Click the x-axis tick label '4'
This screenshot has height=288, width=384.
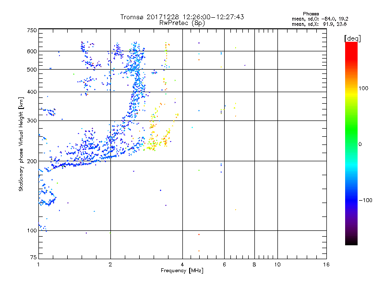[x=182, y=264]
